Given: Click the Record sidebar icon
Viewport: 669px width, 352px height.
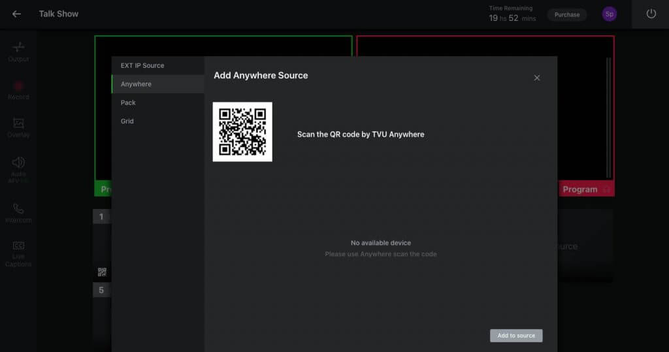Looking at the screenshot, I should pos(18,90).
